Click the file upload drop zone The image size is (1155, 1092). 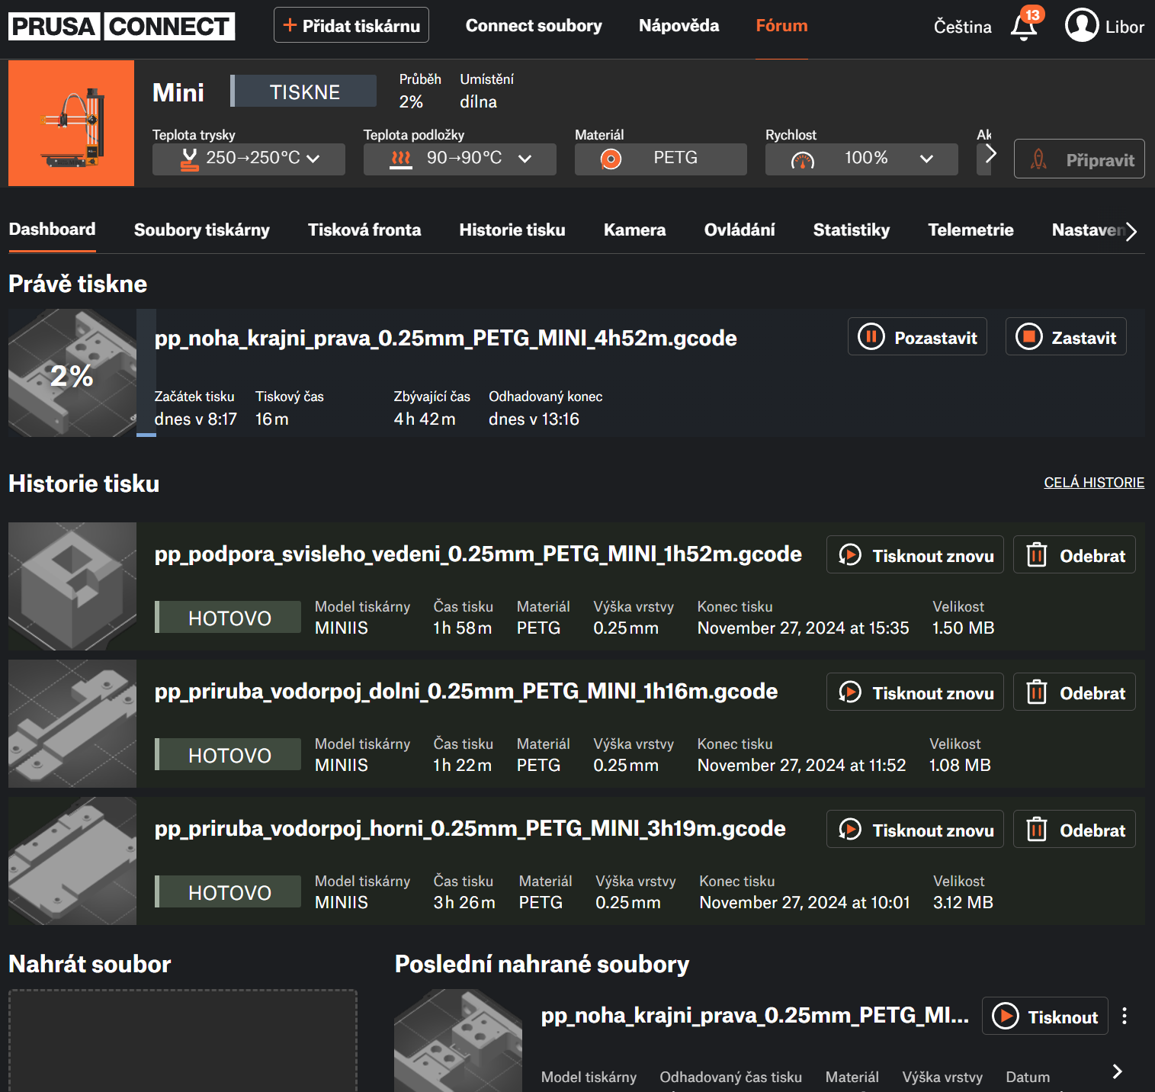183,1041
